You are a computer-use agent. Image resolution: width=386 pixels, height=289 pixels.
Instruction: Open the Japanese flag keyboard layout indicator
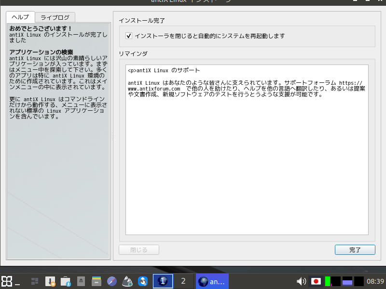coord(316,281)
